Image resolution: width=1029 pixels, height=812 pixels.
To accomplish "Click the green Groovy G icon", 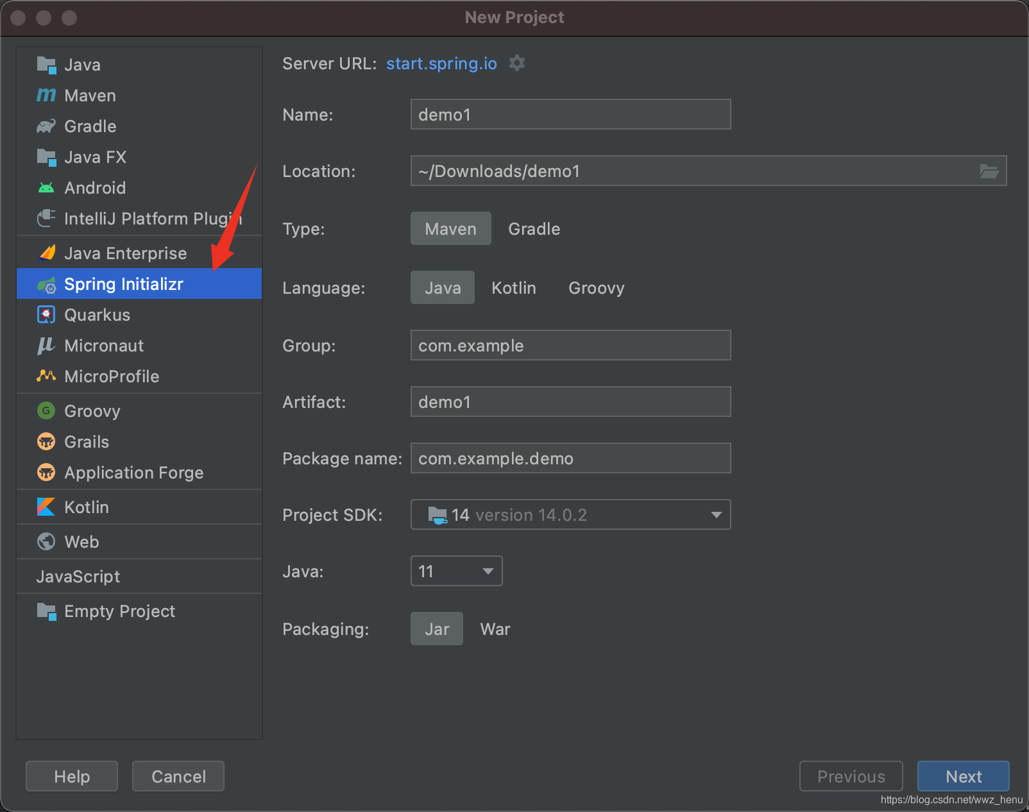I will pyautogui.click(x=46, y=411).
